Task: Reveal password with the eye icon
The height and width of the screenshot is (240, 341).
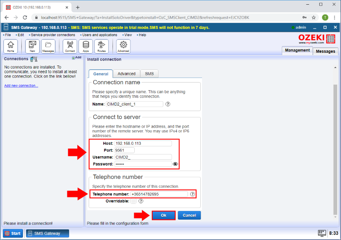Action: tap(175, 164)
